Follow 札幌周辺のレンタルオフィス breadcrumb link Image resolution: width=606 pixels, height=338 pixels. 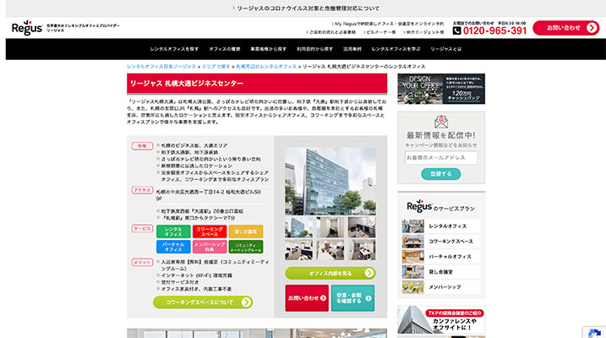pyautogui.click(x=266, y=67)
